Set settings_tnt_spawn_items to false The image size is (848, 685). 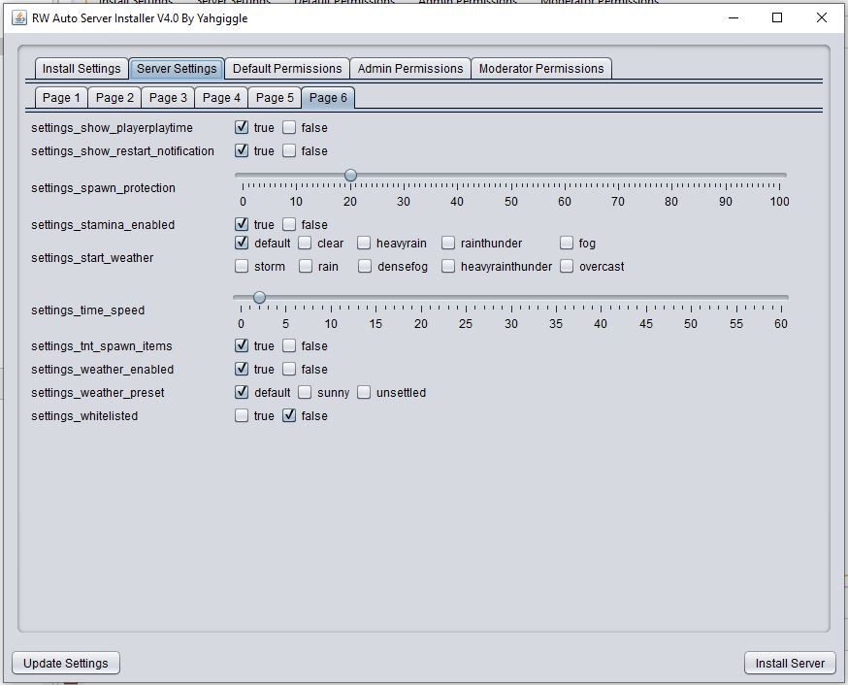click(x=289, y=346)
